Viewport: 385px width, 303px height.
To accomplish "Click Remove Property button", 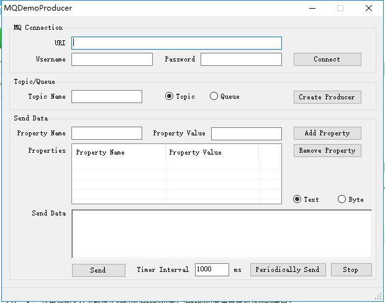I will click(x=327, y=150).
